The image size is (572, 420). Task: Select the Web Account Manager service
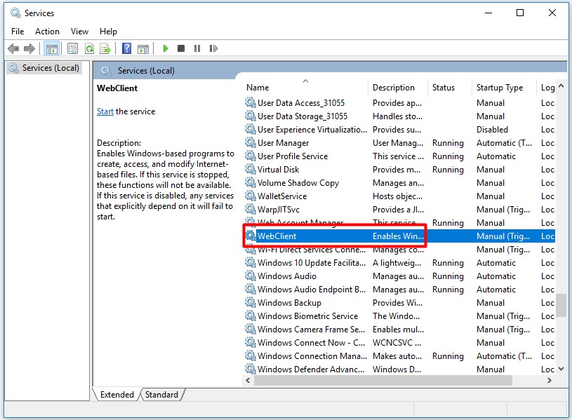coord(399,222)
